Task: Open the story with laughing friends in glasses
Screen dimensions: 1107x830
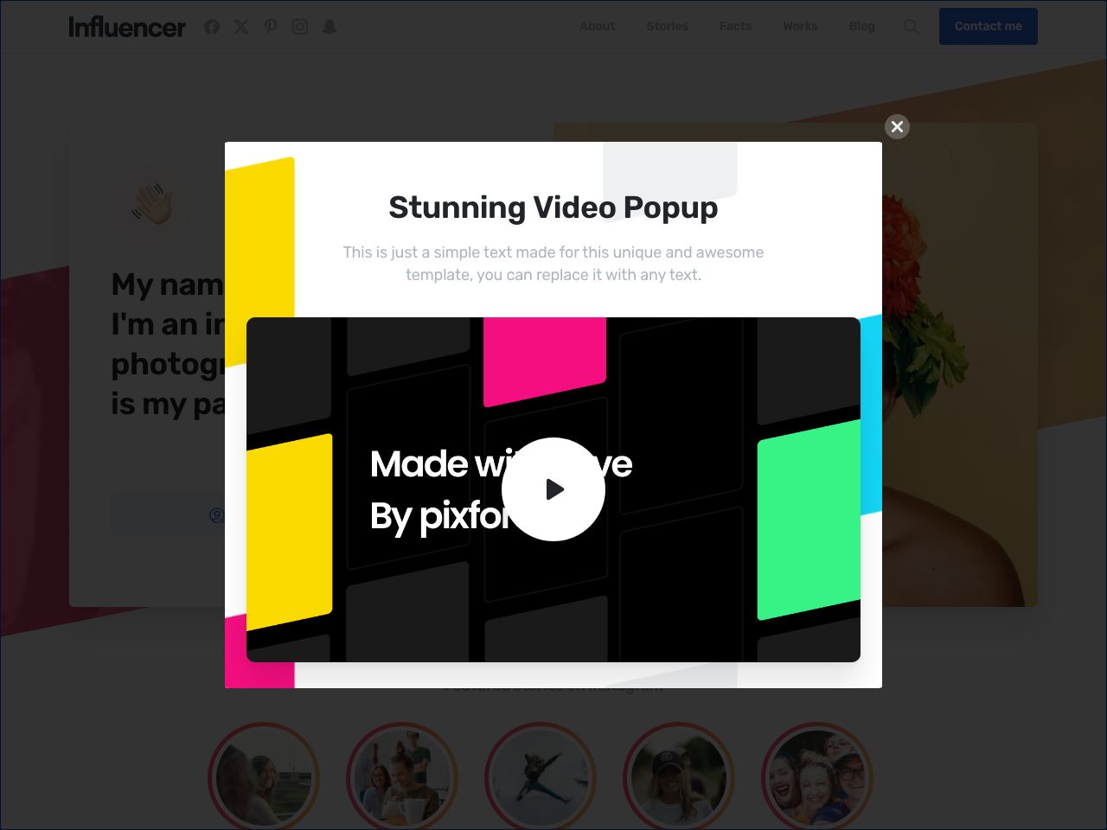Action: (x=817, y=778)
